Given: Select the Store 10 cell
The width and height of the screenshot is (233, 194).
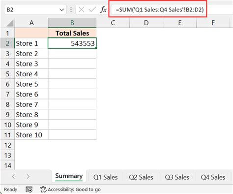Looking at the screenshot, I should tap(31, 135).
